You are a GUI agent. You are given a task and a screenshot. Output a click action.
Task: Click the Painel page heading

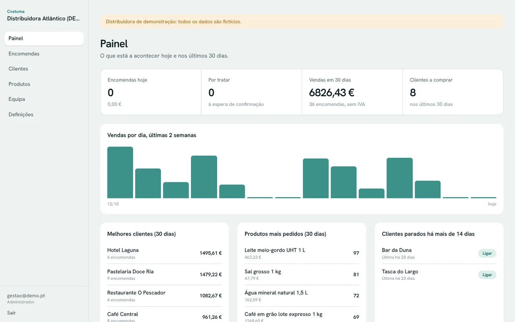pyautogui.click(x=114, y=43)
